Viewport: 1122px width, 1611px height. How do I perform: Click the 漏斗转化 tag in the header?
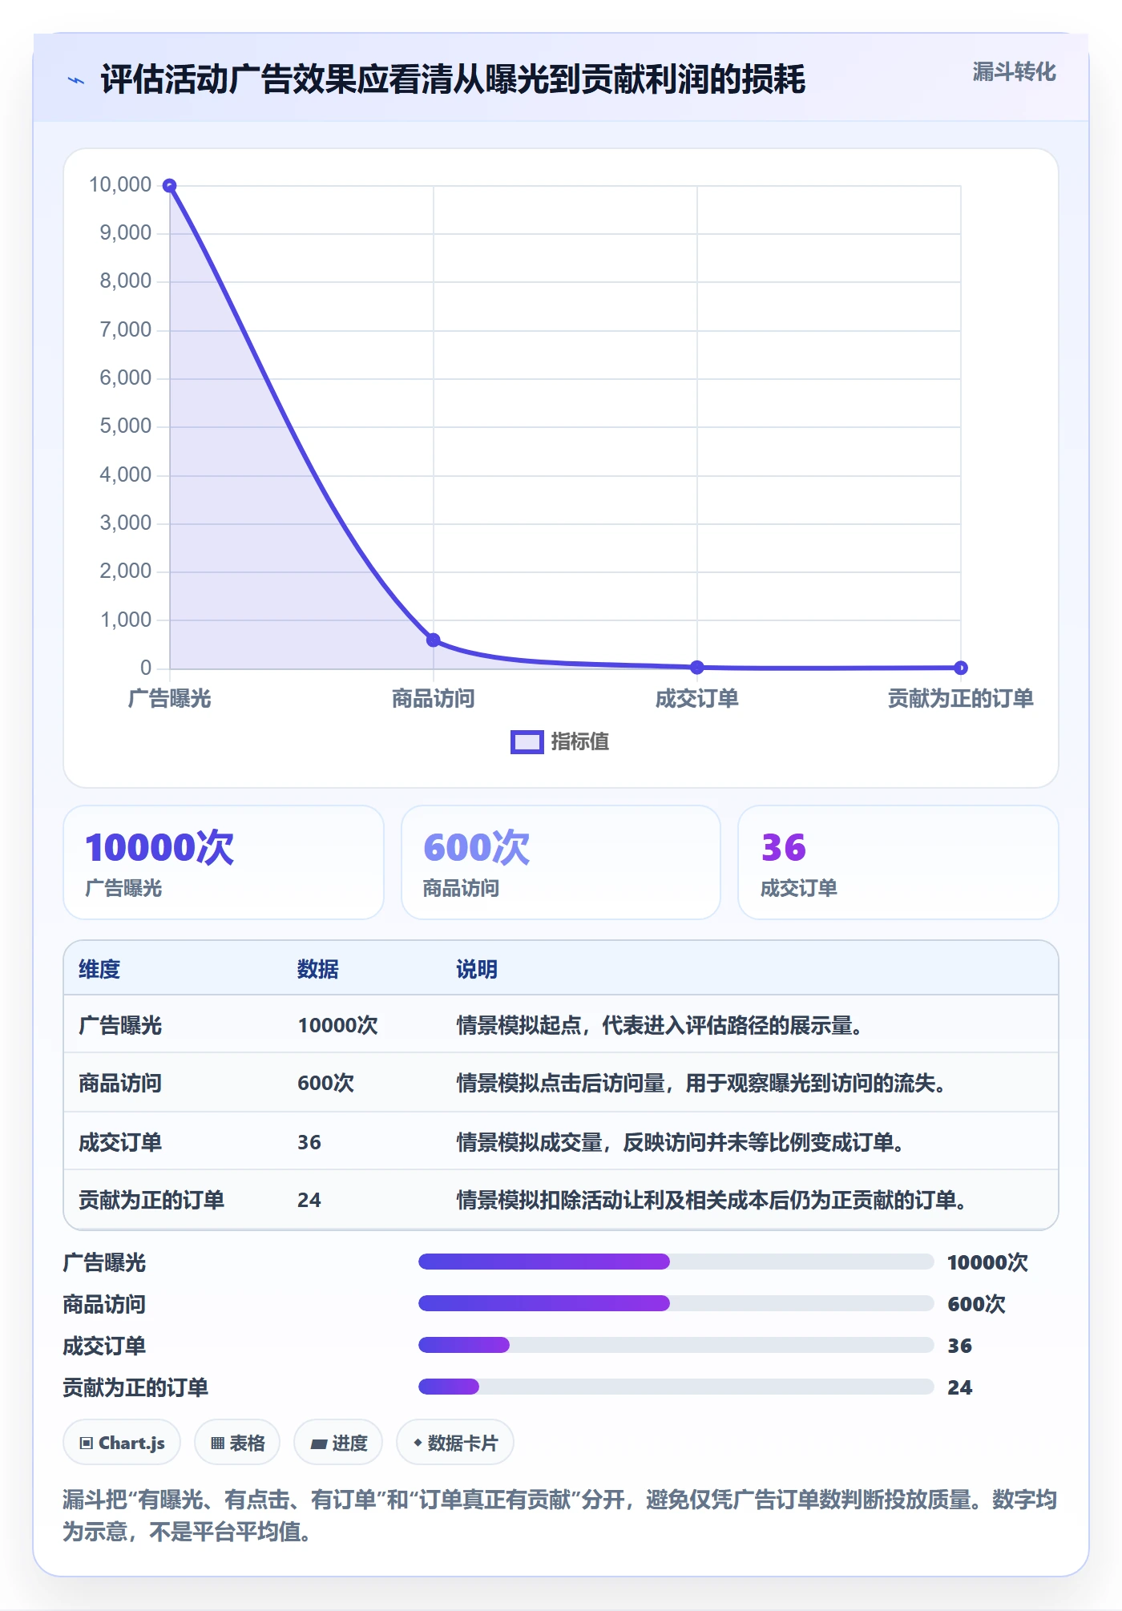[1014, 72]
